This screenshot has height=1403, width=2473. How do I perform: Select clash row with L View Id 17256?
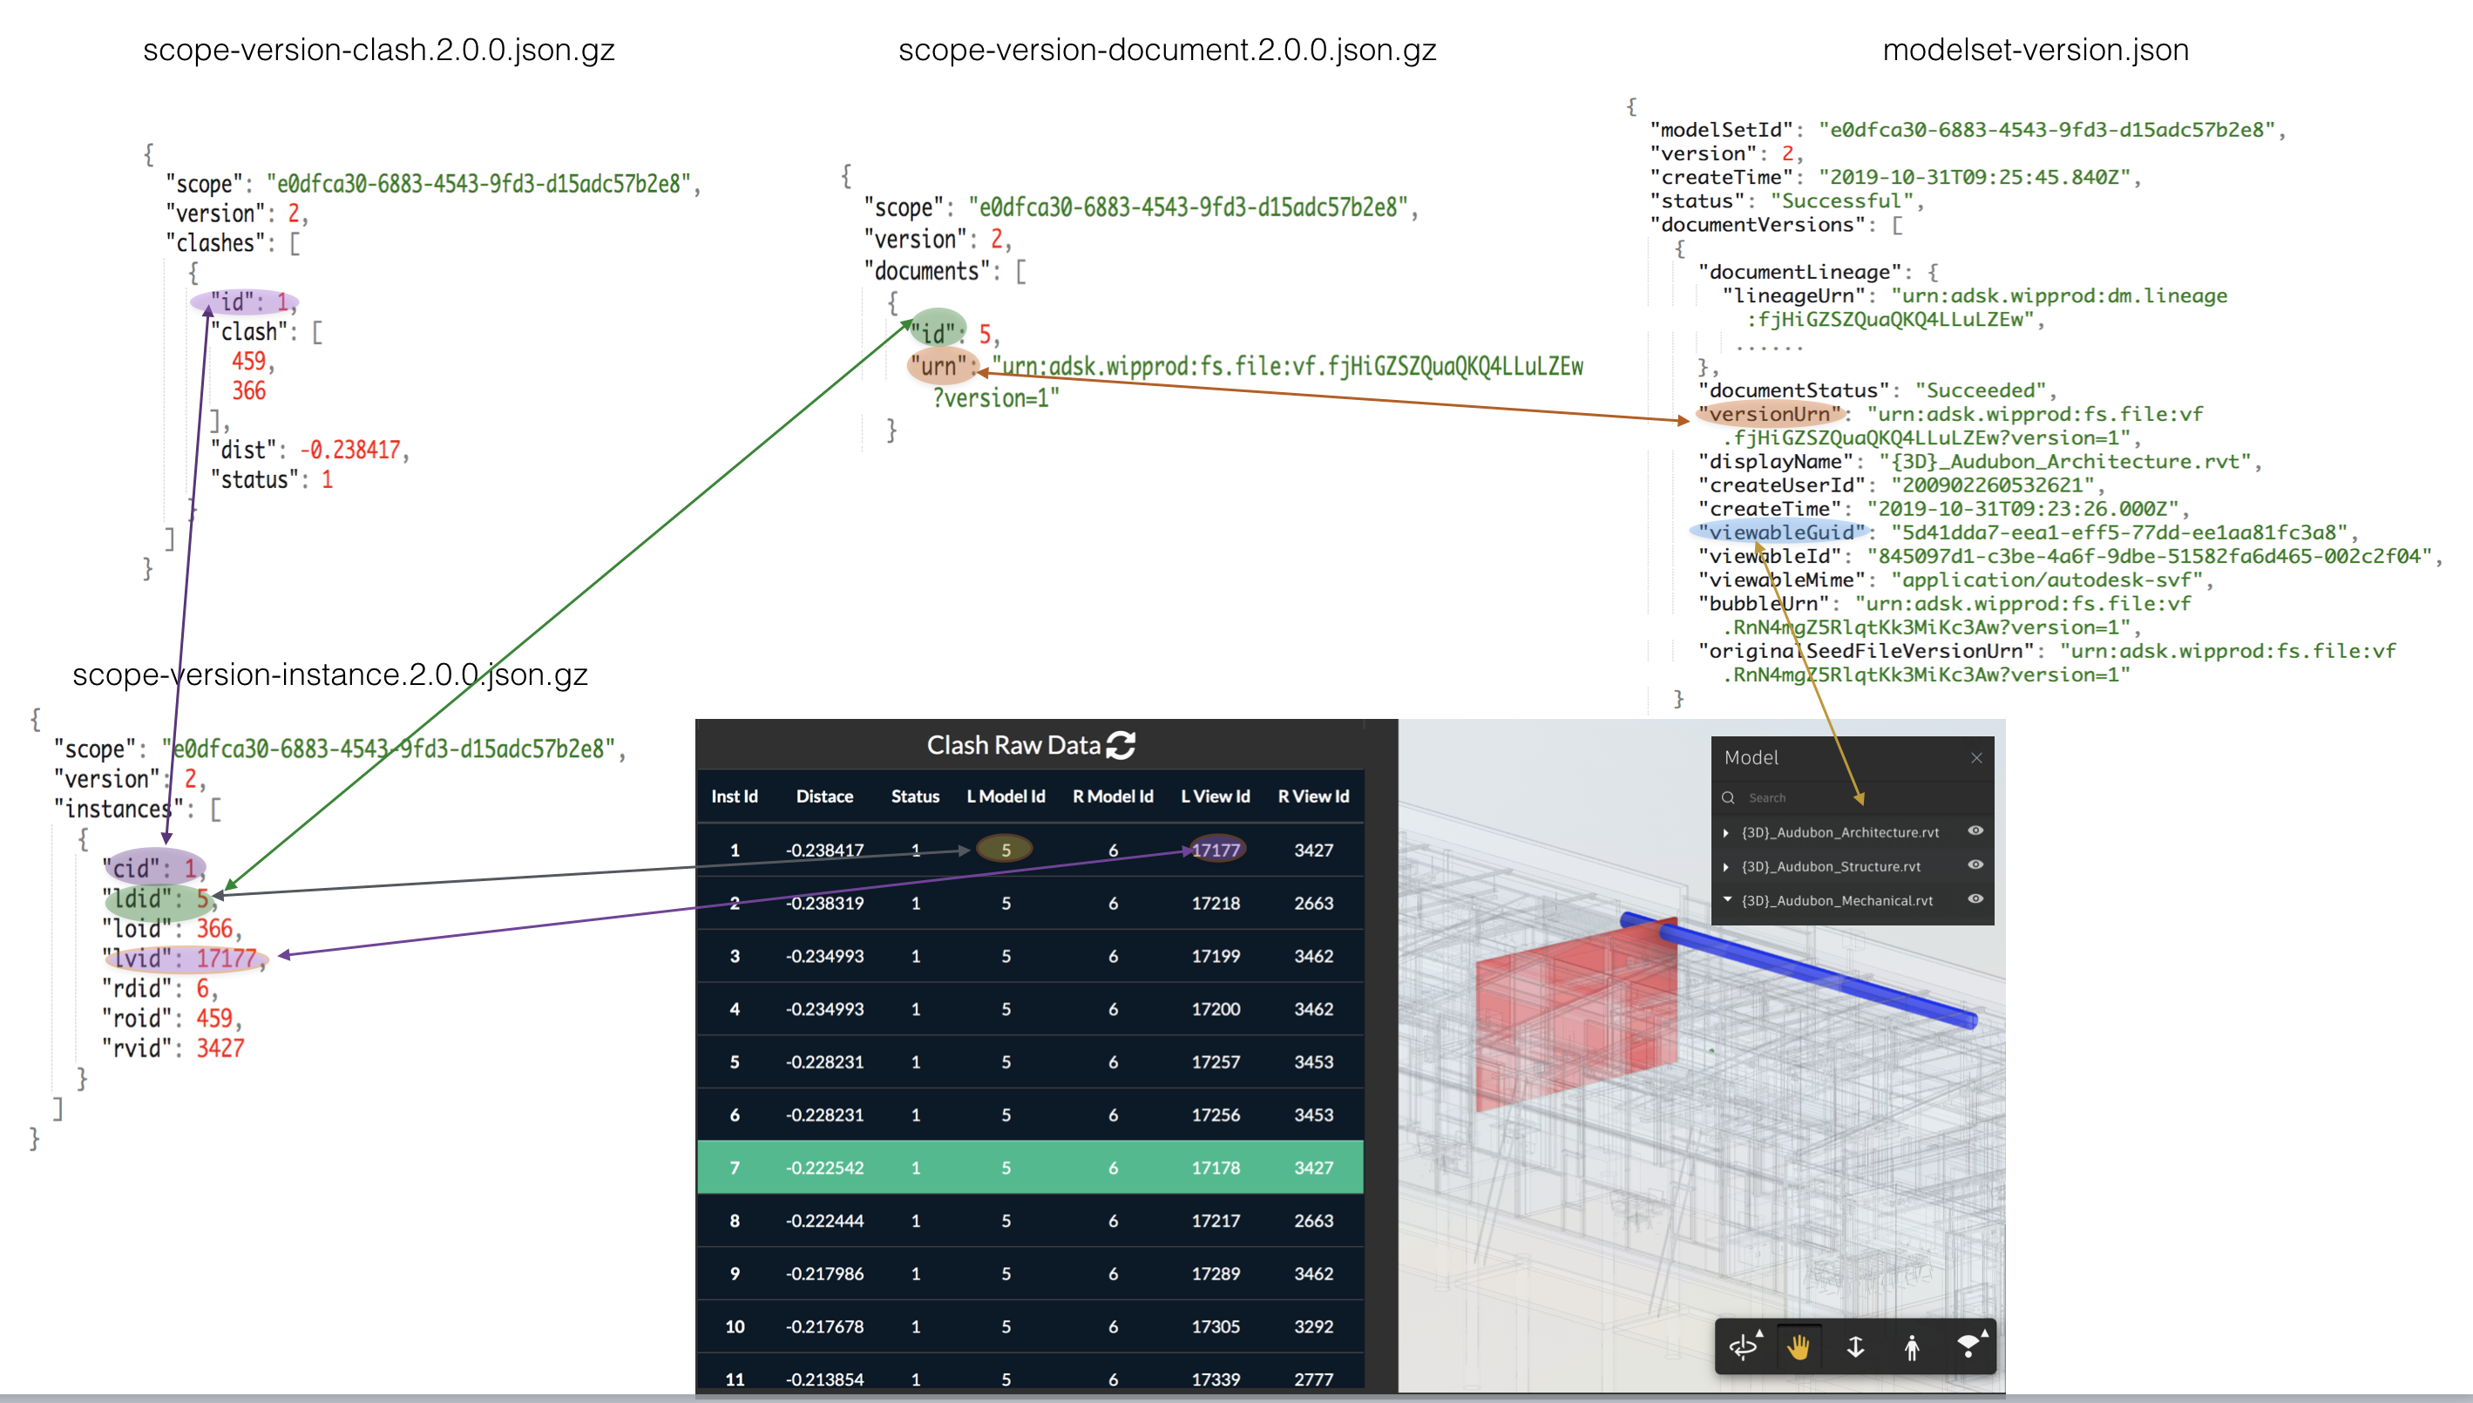pos(1030,1115)
